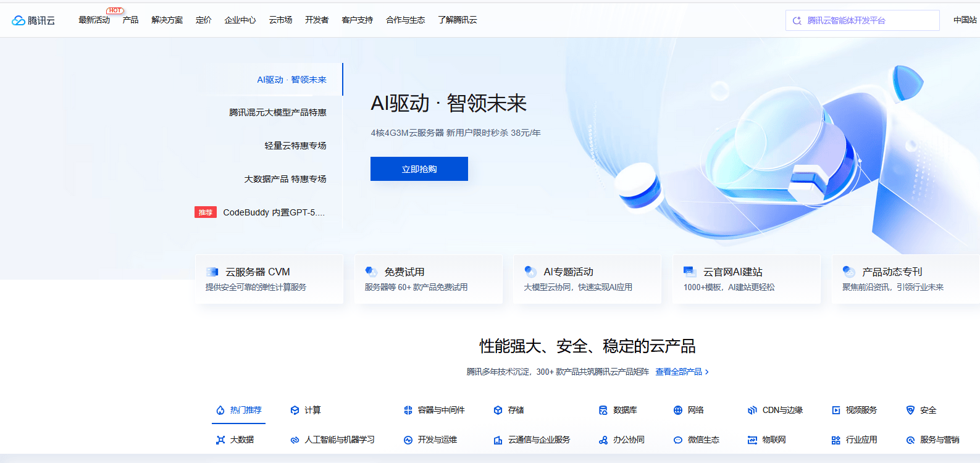Open the 定价 navigation item

point(203,20)
